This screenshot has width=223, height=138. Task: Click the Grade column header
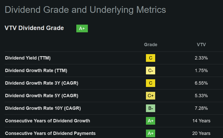pos(151,45)
